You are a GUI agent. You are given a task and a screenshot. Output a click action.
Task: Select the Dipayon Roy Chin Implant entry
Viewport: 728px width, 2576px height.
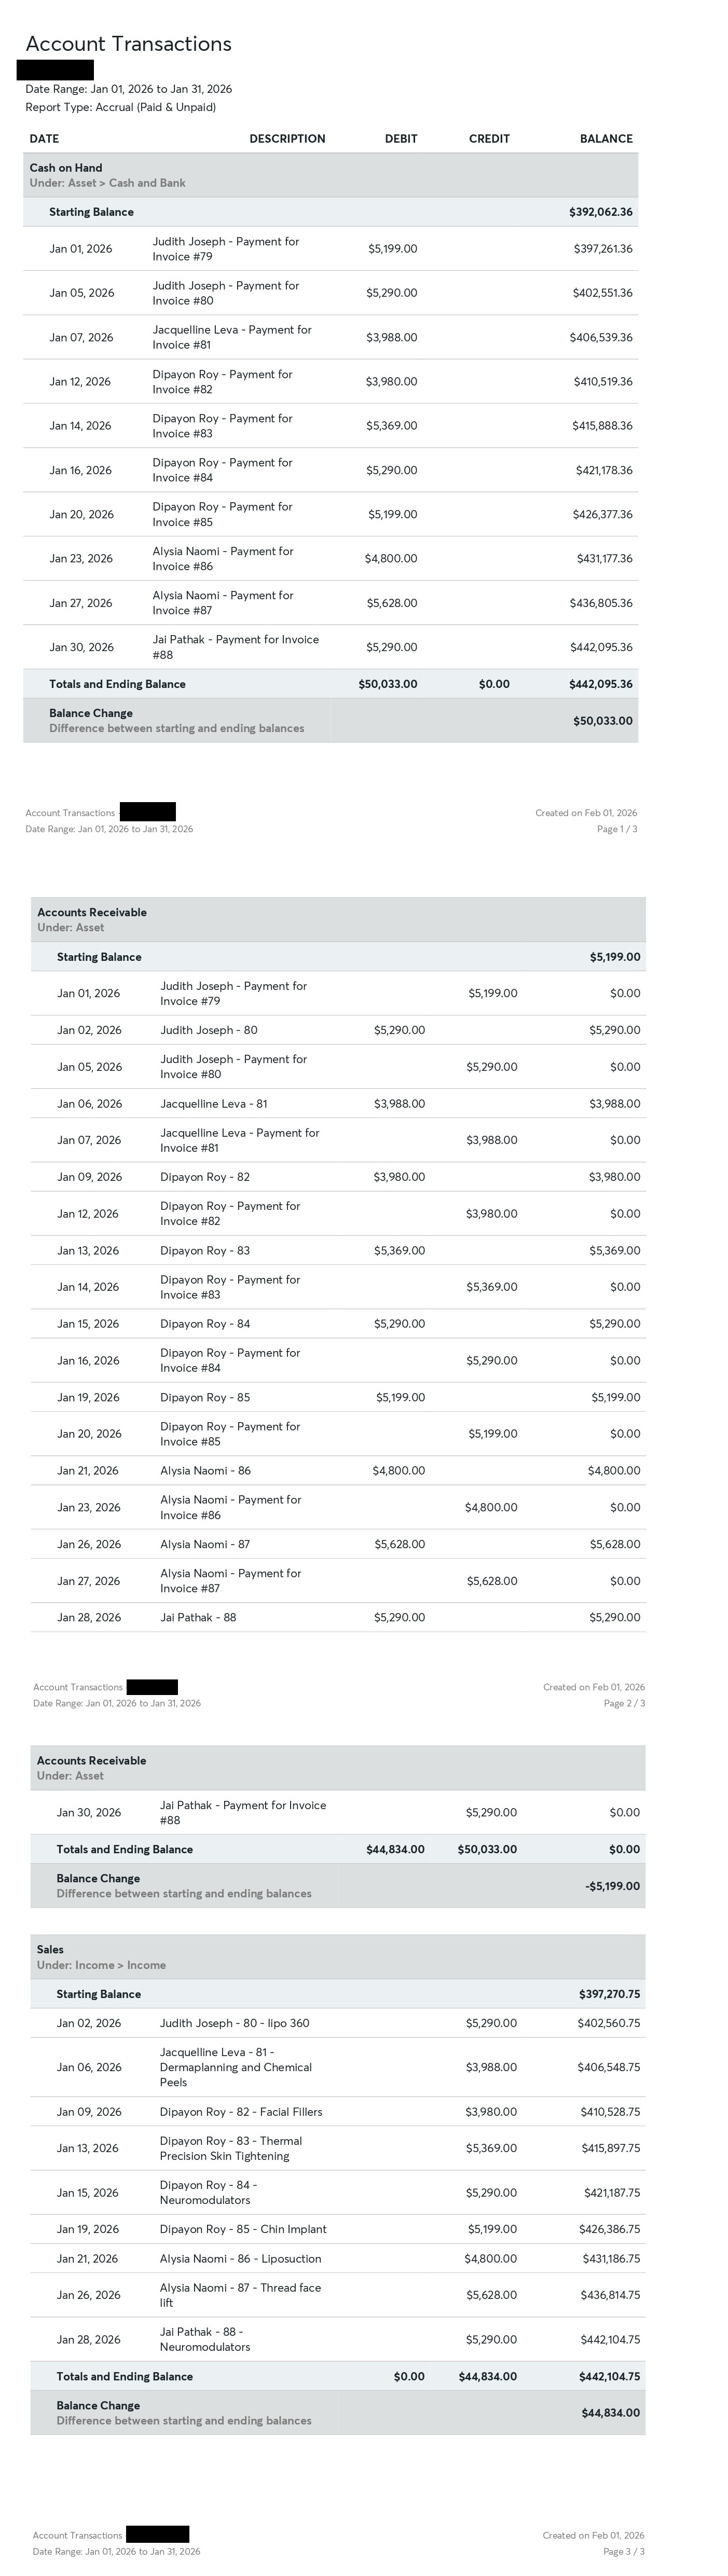pyautogui.click(x=243, y=2229)
